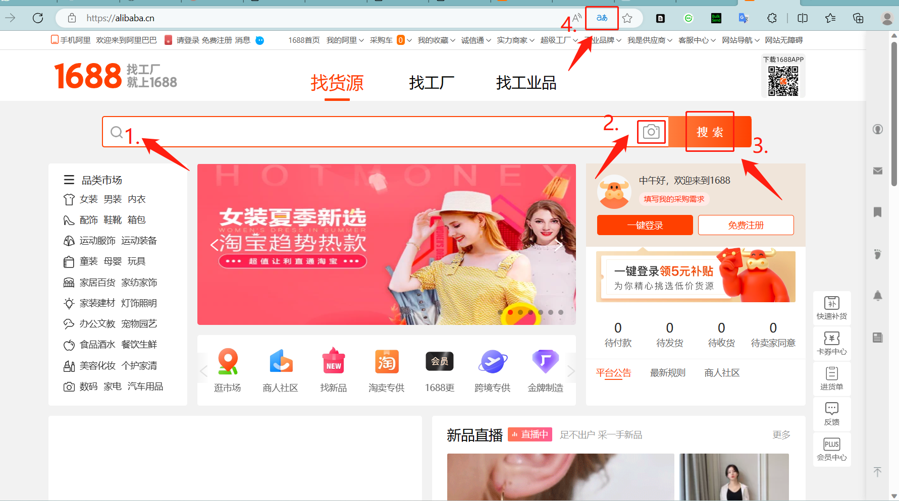The width and height of the screenshot is (899, 501).
Task: Open browser split screen icon
Action: click(803, 18)
